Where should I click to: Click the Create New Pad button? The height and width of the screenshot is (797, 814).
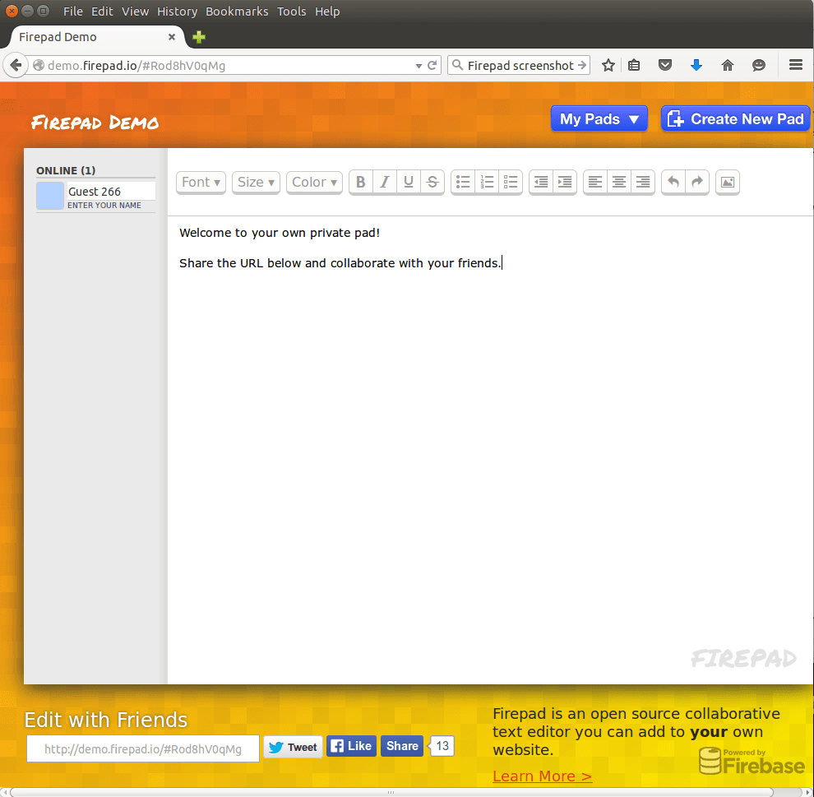pyautogui.click(x=736, y=119)
